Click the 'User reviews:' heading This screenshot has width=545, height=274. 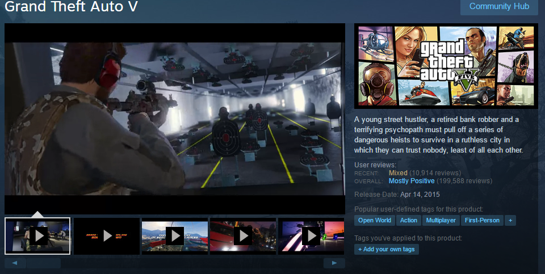click(375, 165)
